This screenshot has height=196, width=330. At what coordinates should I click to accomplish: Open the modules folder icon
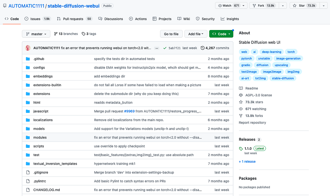28,137
